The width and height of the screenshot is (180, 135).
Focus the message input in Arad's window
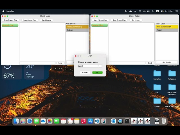(x=37, y=63)
